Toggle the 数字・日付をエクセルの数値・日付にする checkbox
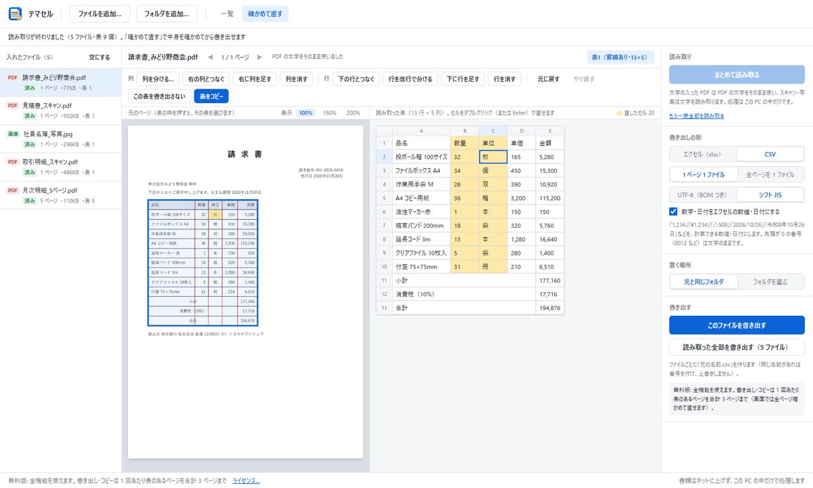 click(673, 211)
